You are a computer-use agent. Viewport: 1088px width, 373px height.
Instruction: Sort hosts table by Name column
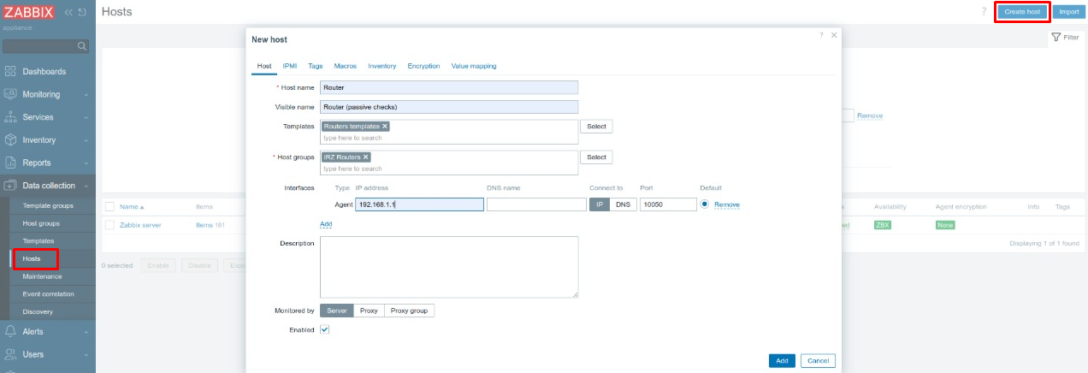132,206
